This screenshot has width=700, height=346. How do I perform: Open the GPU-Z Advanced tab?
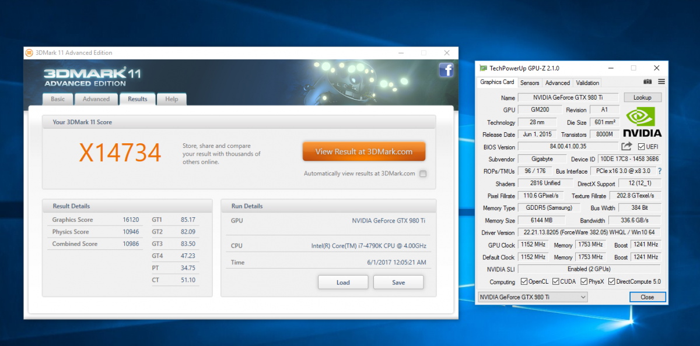[x=558, y=83]
